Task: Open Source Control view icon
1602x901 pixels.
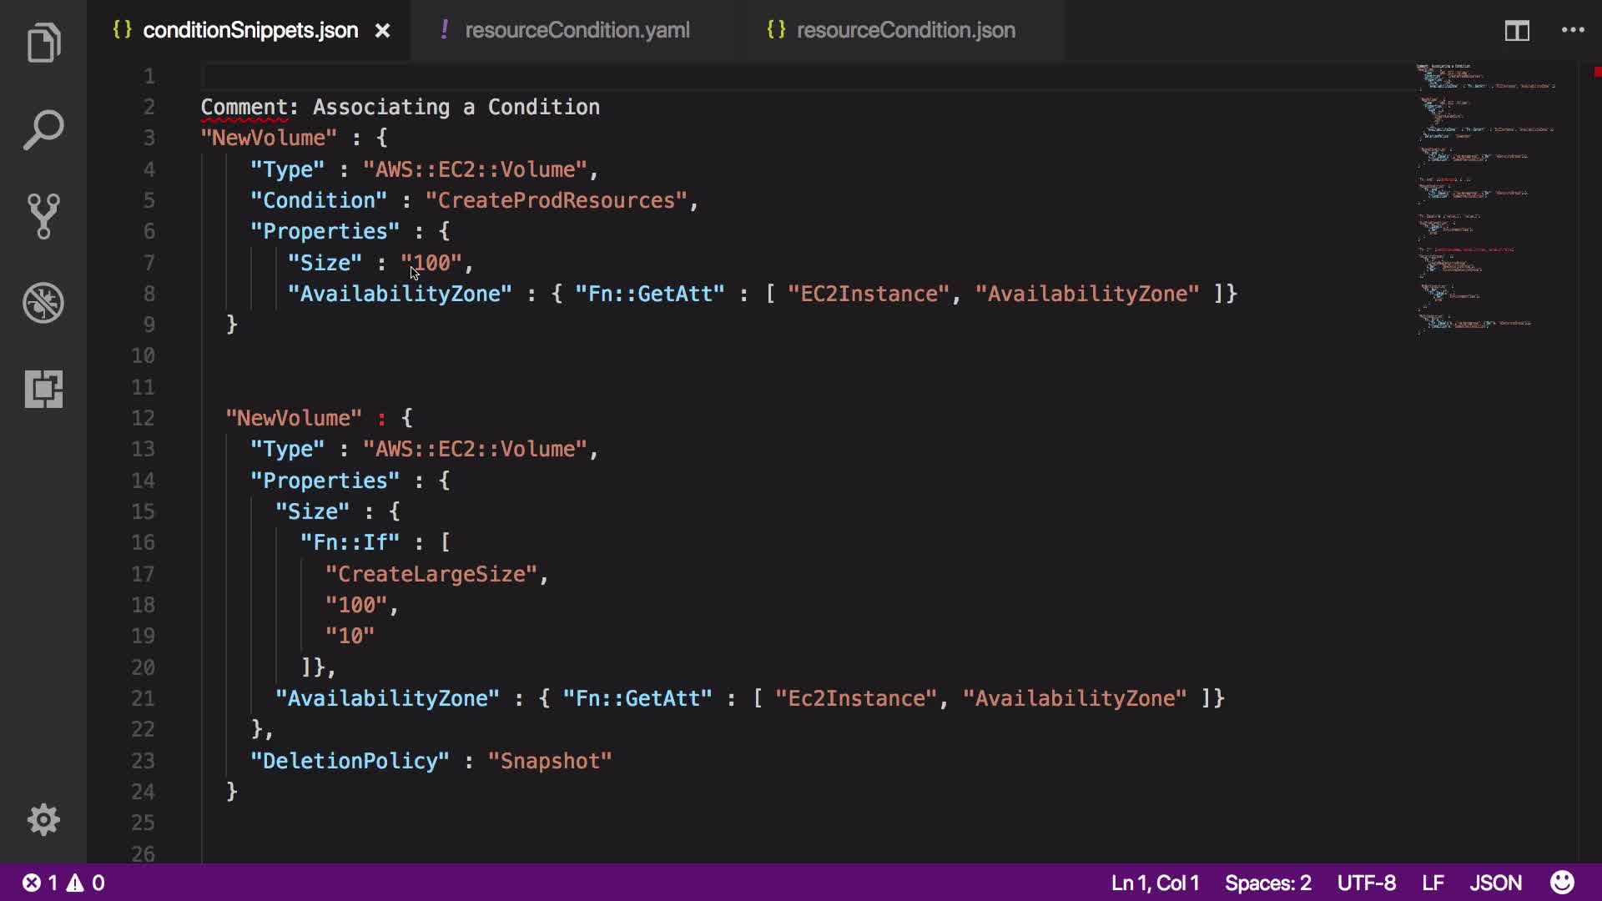Action: (43, 216)
